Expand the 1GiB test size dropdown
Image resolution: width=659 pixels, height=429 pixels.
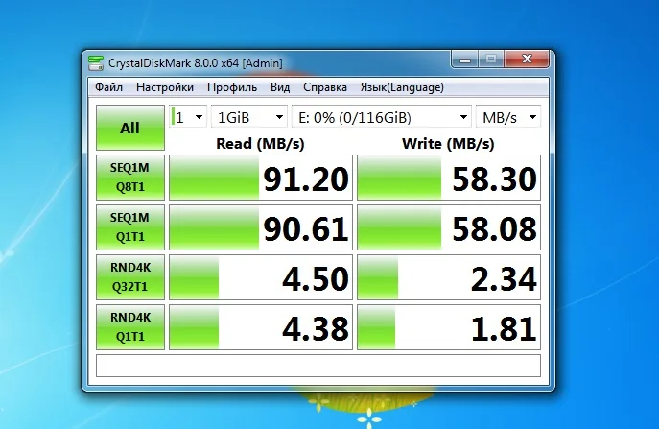(x=249, y=117)
